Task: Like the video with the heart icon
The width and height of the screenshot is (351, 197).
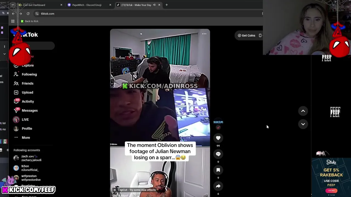Action: click(218, 138)
